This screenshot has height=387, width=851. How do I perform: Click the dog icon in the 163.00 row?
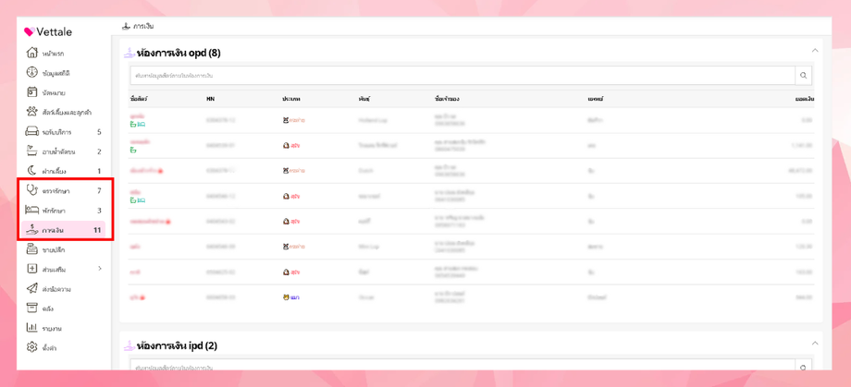[286, 272]
